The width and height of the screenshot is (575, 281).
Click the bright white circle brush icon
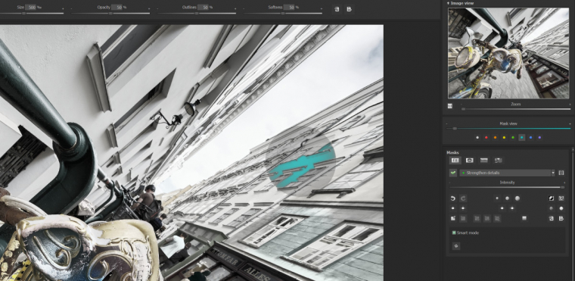click(561, 208)
